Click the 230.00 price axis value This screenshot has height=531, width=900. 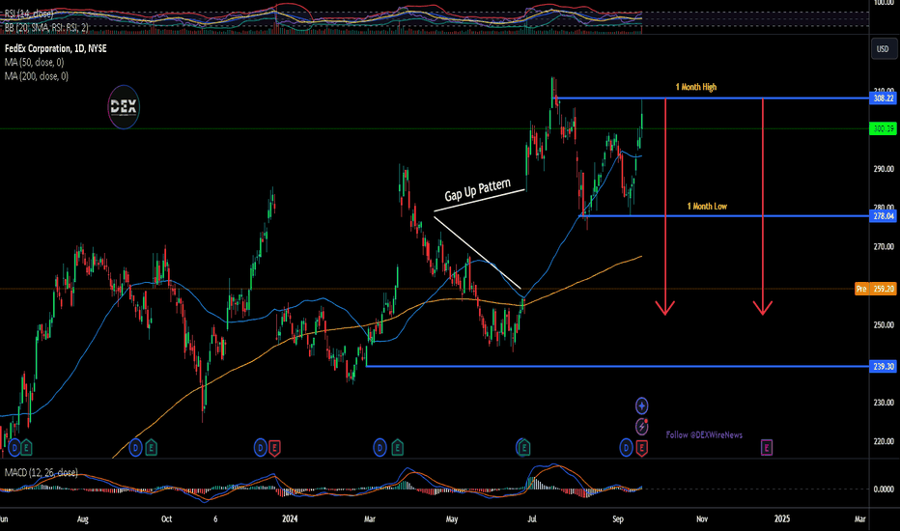pos(884,403)
